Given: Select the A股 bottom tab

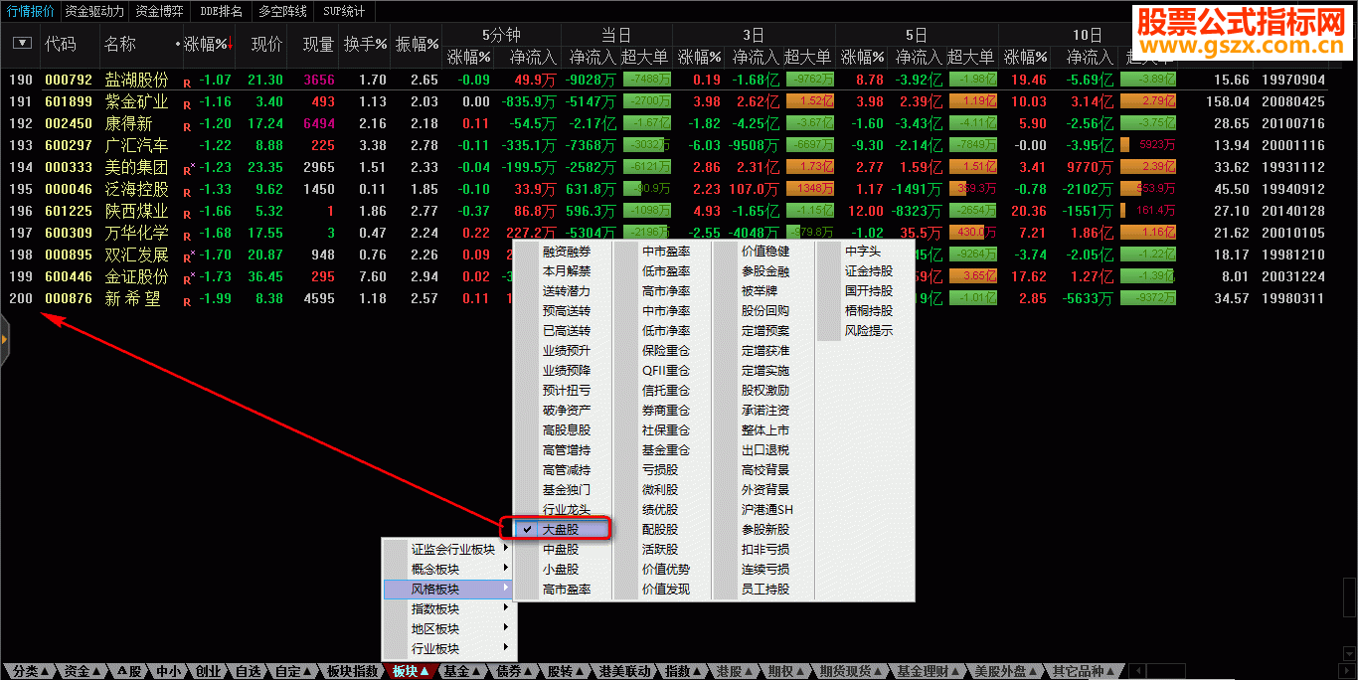Looking at the screenshot, I should 130,671.
